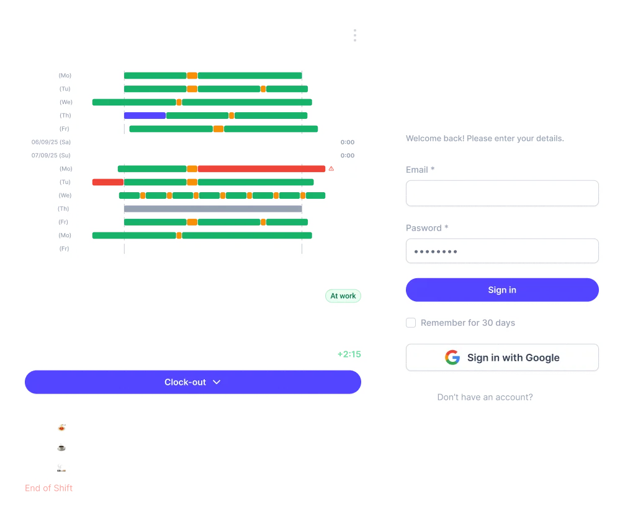Image resolution: width=620 pixels, height=518 pixels.
Task: Click into the Password field
Action: click(x=502, y=252)
